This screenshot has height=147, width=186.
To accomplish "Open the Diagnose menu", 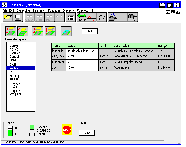I will (x=69, y=10).
